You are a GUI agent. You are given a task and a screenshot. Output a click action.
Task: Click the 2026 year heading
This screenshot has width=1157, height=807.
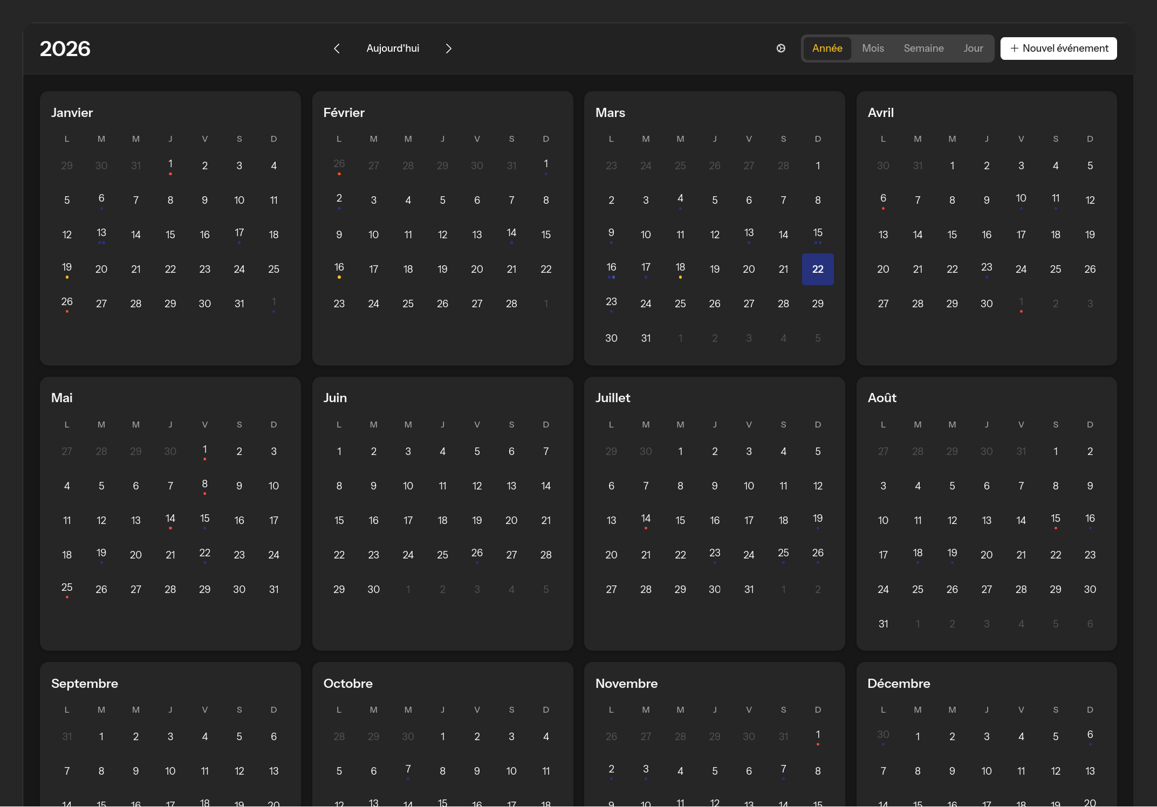click(65, 48)
